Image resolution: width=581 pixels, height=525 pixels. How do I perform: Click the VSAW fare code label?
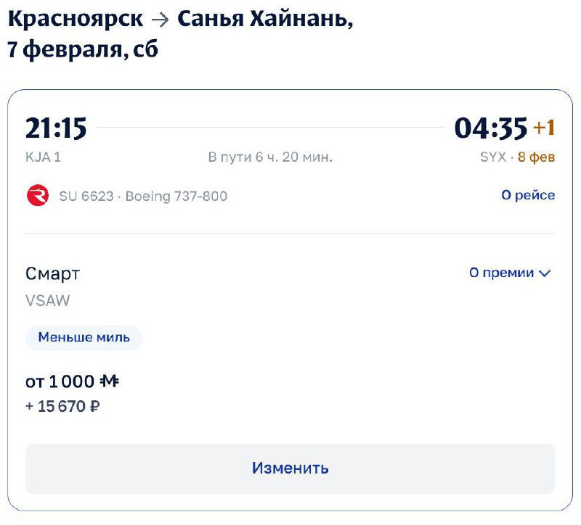(48, 300)
